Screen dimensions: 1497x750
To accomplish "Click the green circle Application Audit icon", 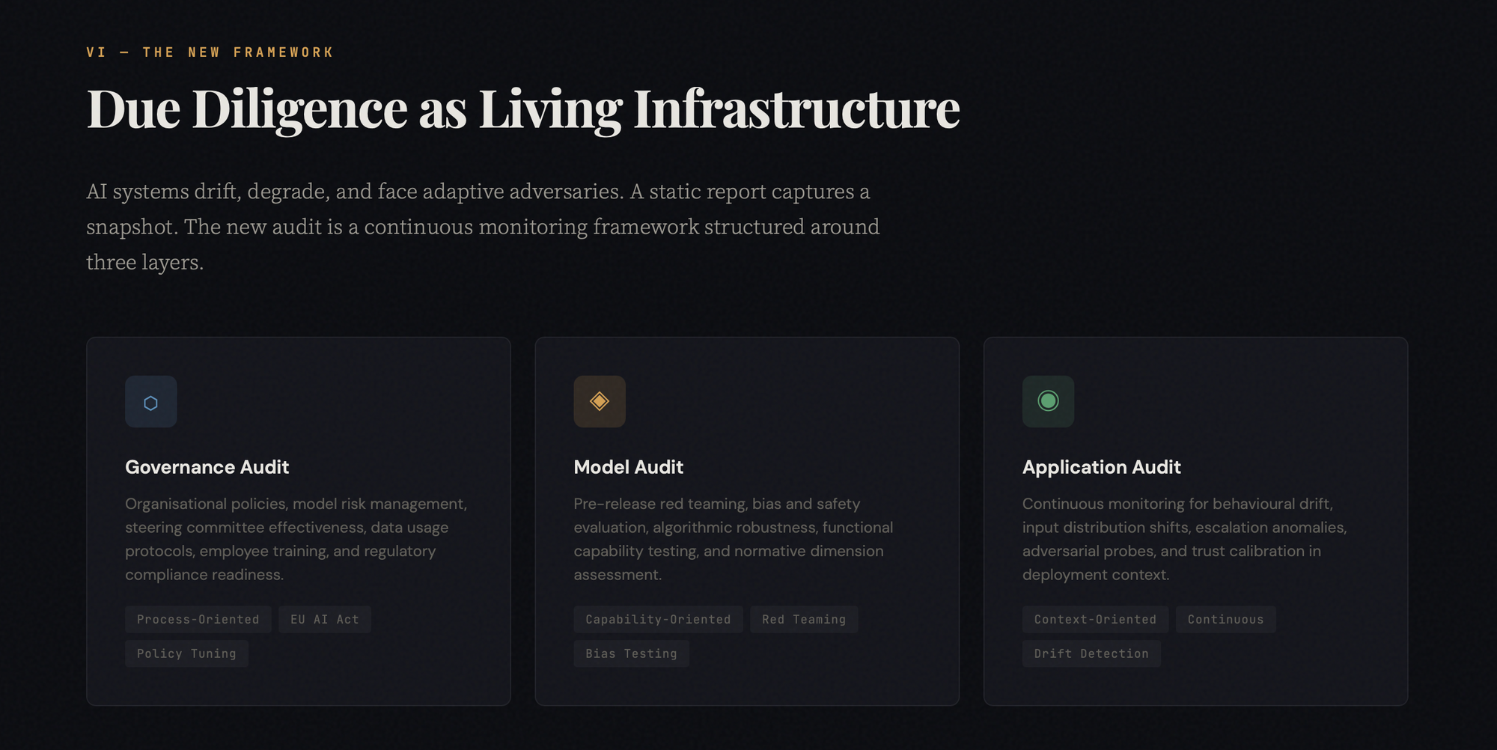I will [1048, 402].
